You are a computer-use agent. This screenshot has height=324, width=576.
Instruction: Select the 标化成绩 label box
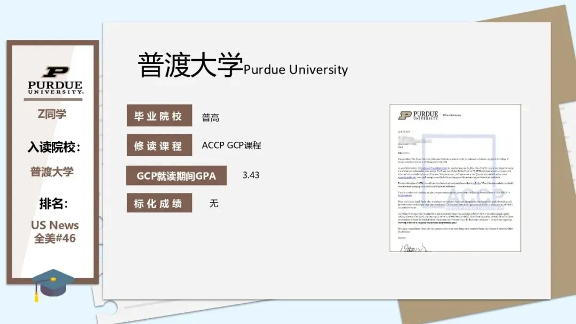pos(159,203)
